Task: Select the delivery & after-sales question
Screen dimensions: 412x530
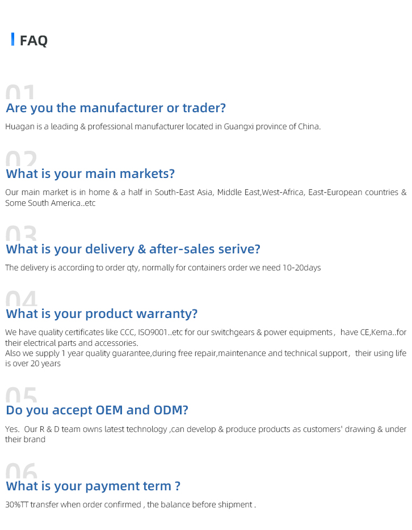Action: pos(133,249)
